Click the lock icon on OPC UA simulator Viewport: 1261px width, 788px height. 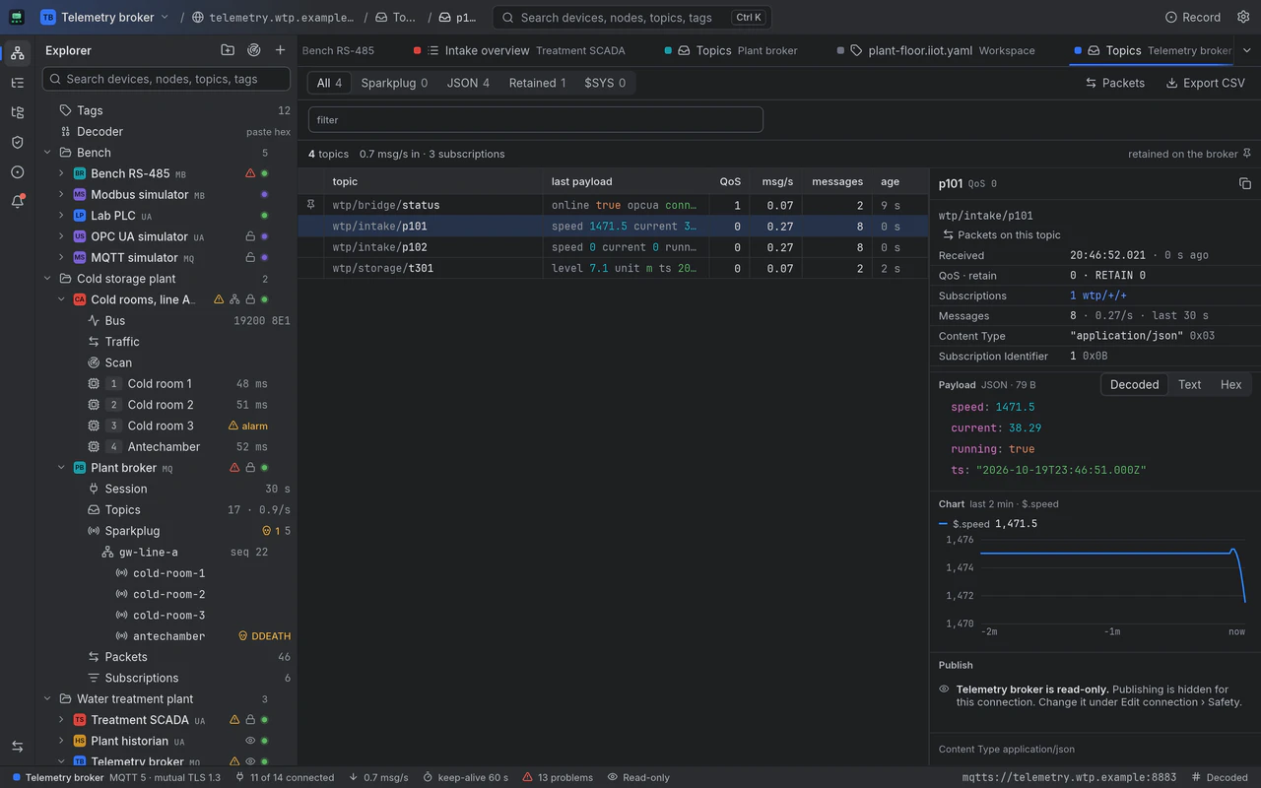point(250,236)
